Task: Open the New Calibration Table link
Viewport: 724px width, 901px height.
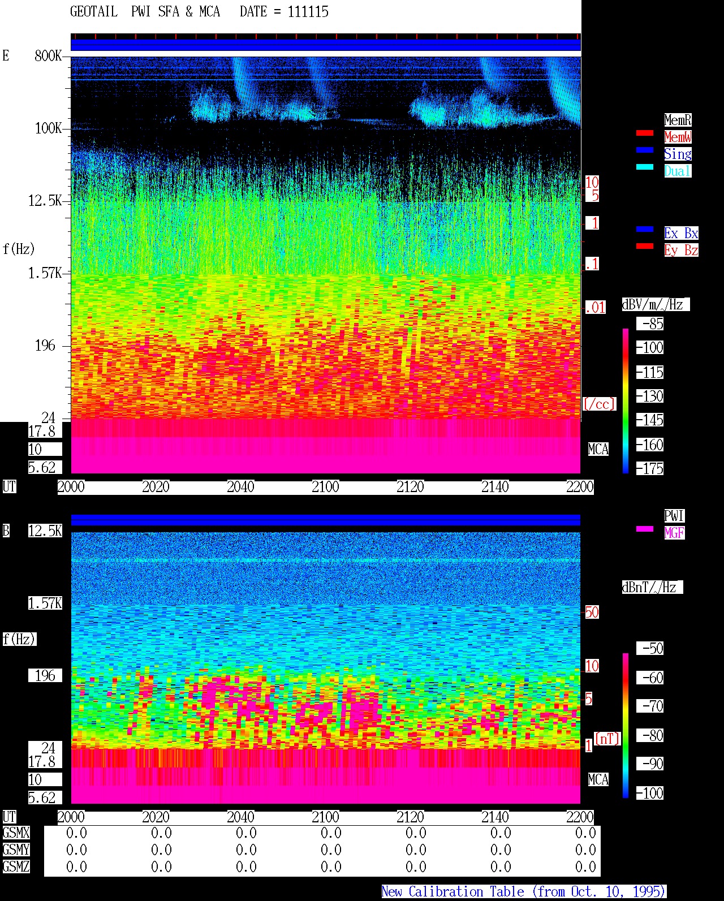Action: point(524,892)
